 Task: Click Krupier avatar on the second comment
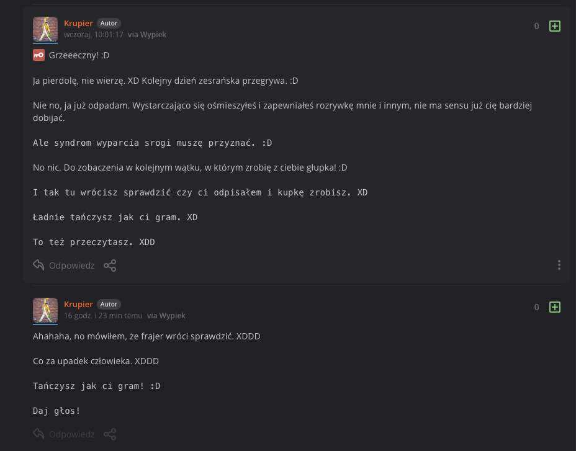click(45, 310)
